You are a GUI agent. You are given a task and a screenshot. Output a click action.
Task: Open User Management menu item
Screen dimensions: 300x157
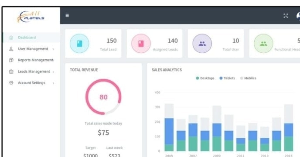click(x=31, y=49)
